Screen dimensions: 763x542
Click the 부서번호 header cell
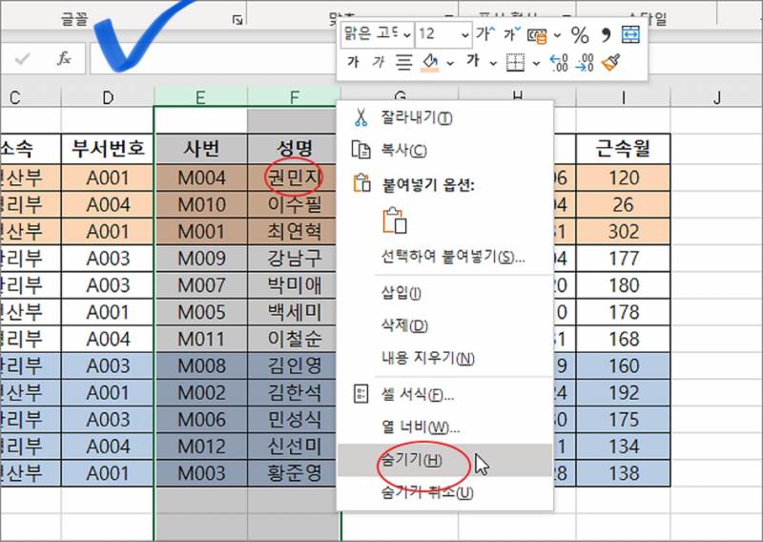108,149
